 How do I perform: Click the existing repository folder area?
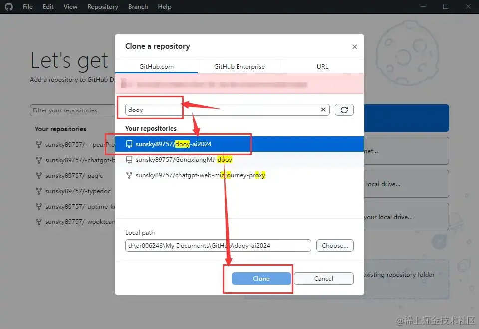406,279
